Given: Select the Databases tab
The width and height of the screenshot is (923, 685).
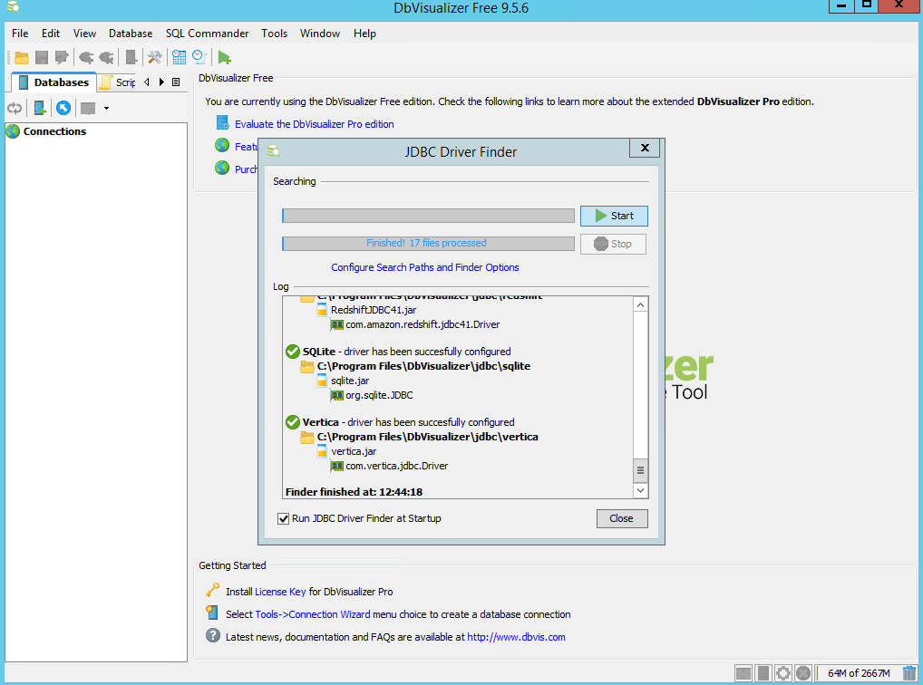Looking at the screenshot, I should tap(54, 82).
